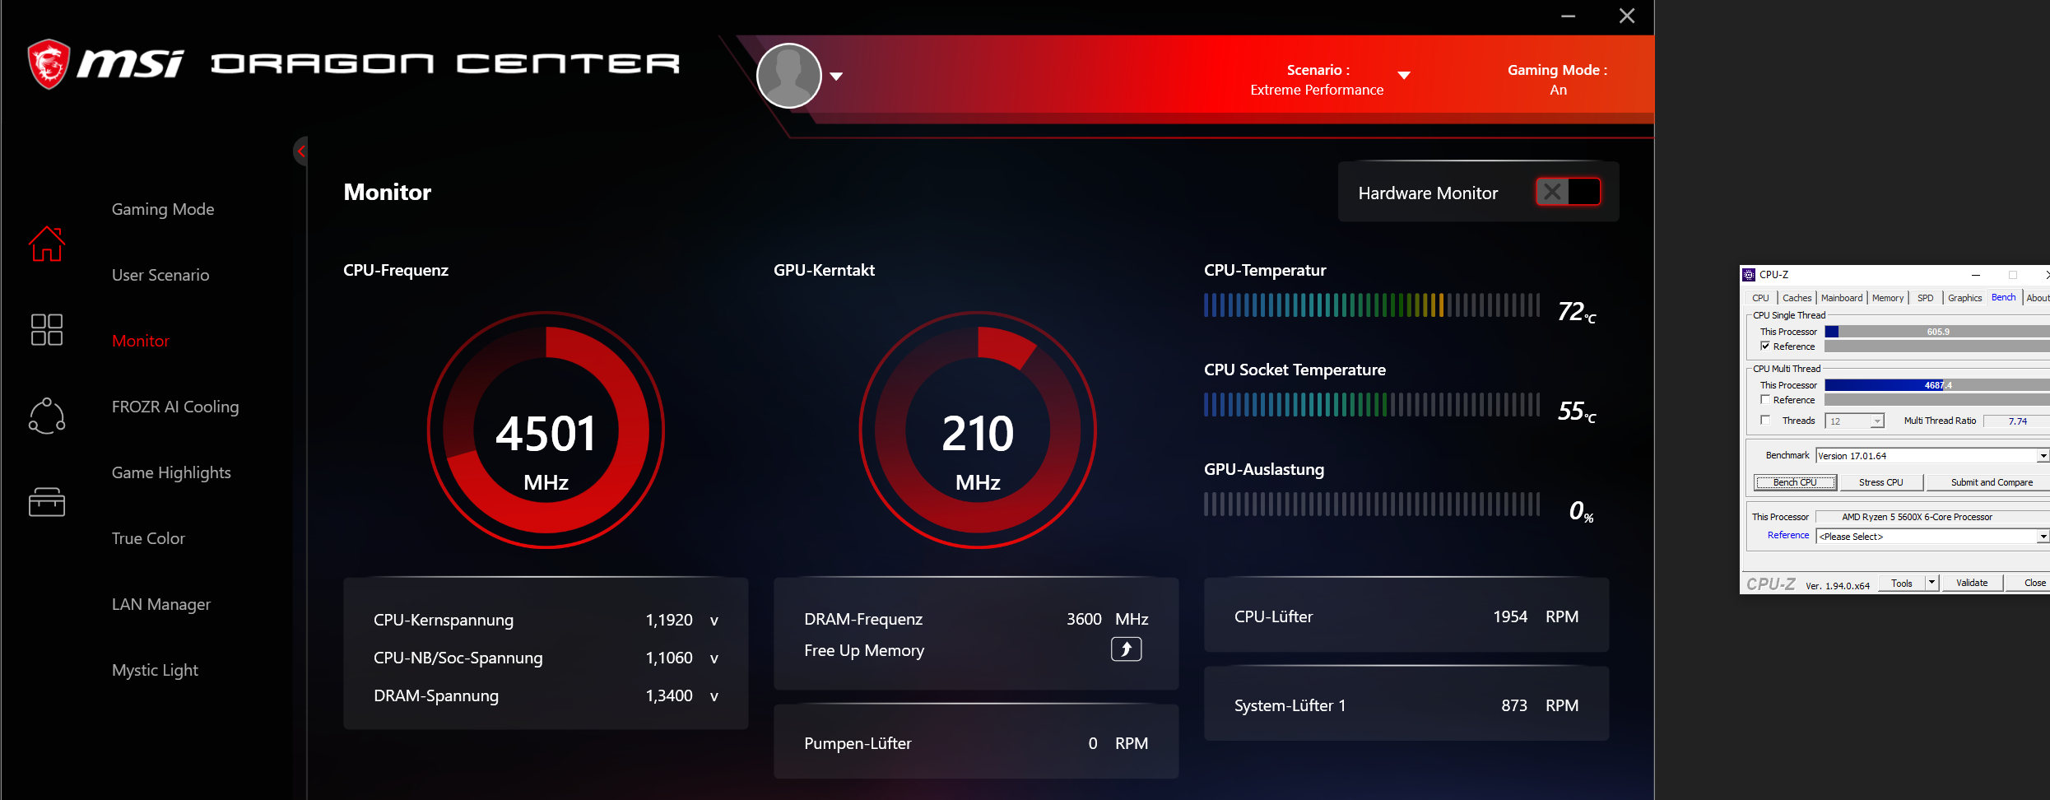Uncheck Reference under CPU Single Thread
This screenshot has height=800, width=2050.
click(x=1765, y=347)
